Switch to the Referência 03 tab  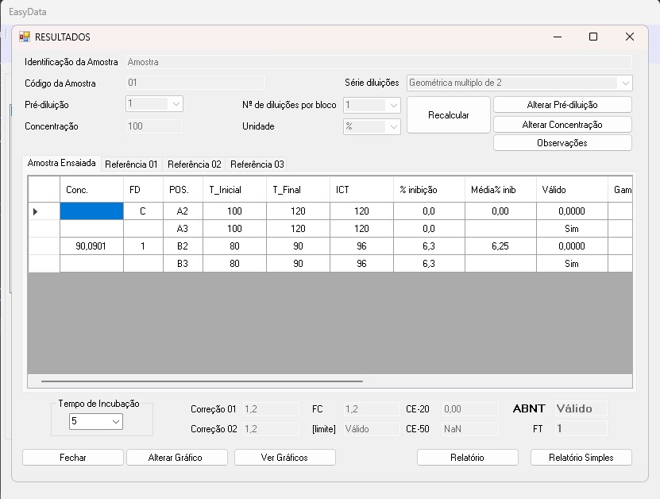click(x=257, y=164)
